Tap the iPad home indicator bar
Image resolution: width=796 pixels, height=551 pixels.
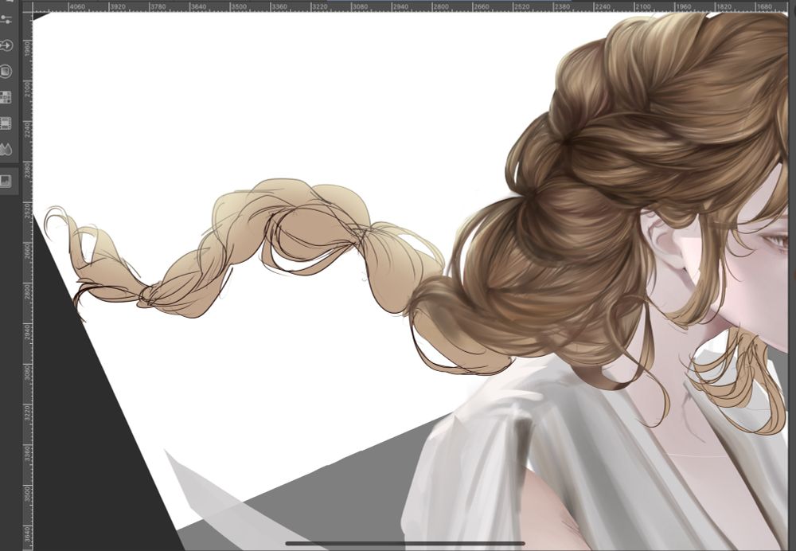404,543
